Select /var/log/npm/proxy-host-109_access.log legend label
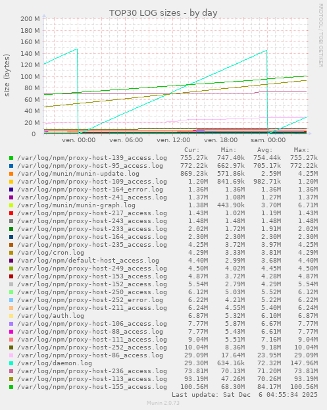This screenshot has width=327, height=410. coord(92,182)
